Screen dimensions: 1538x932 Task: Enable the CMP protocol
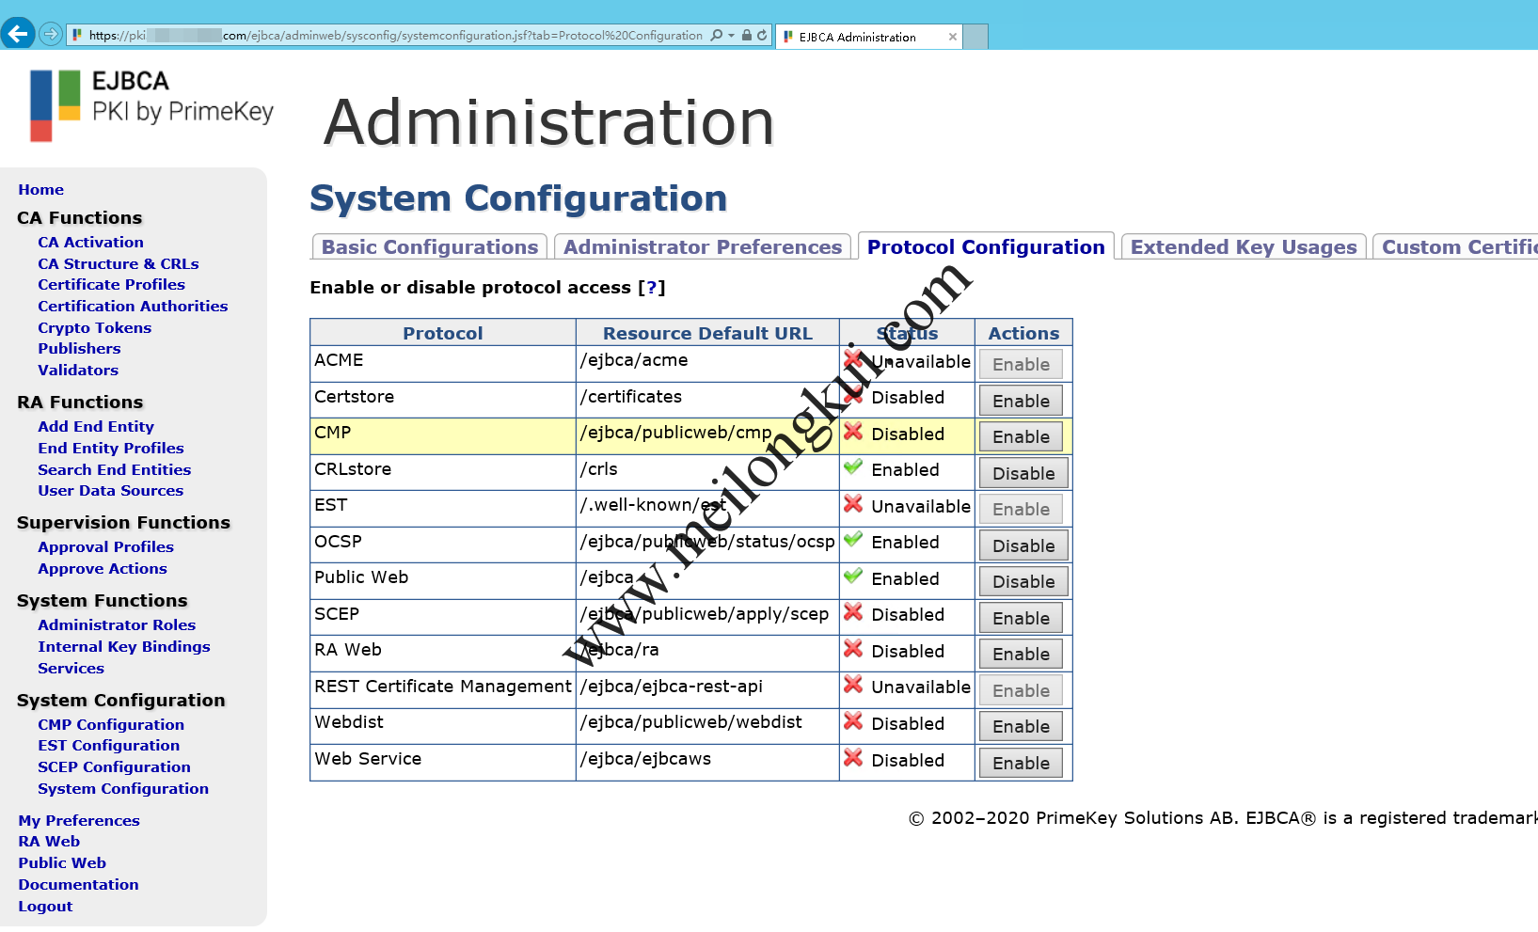click(x=1021, y=436)
